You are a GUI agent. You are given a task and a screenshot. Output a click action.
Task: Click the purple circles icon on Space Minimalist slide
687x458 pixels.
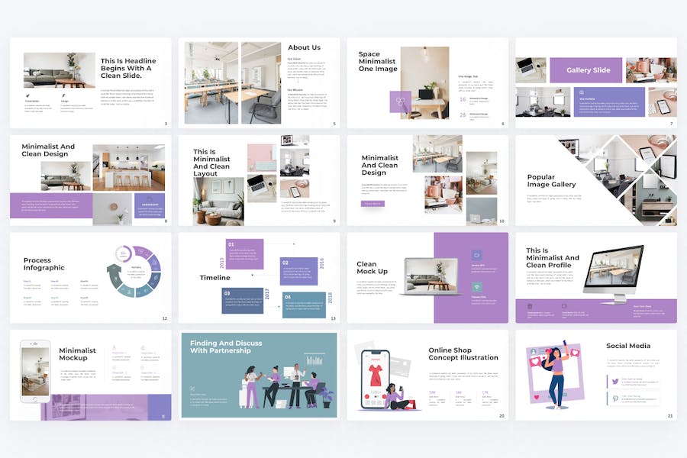tap(400, 102)
